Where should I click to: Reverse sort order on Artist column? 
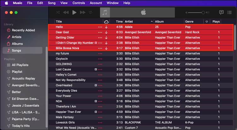[x=139, y=21]
